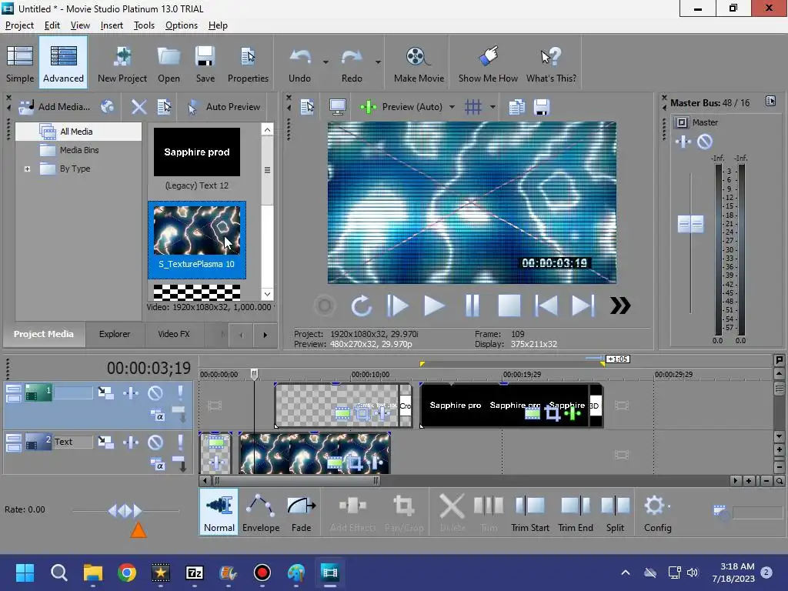This screenshot has width=788, height=591.
Task: Go to start of project
Action: (546, 306)
